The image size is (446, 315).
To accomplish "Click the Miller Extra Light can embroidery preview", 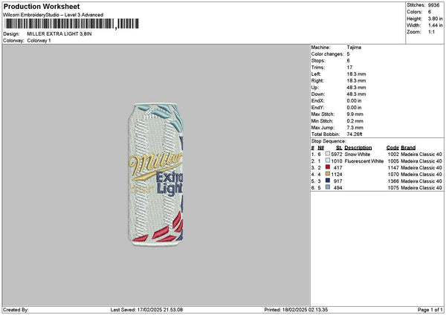I will (x=155, y=175).
